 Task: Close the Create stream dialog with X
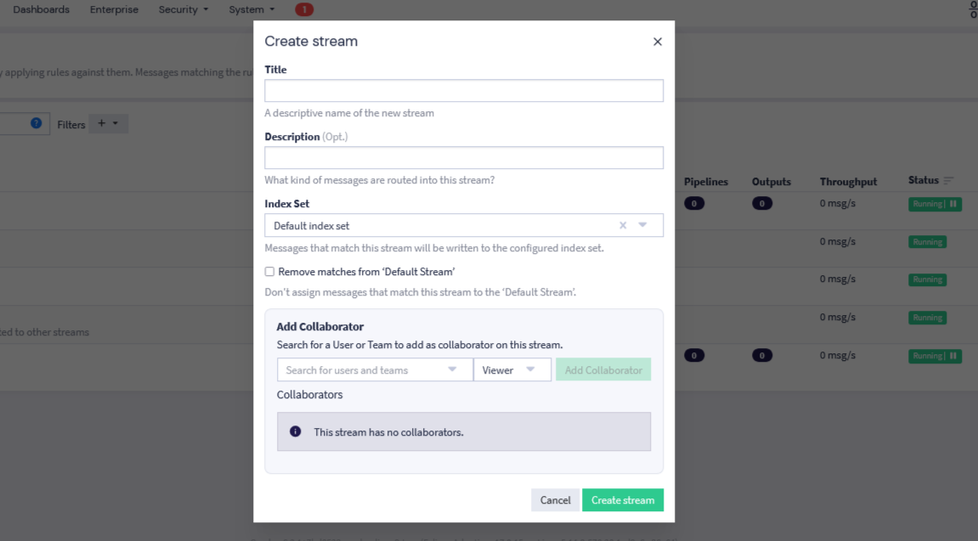657,42
